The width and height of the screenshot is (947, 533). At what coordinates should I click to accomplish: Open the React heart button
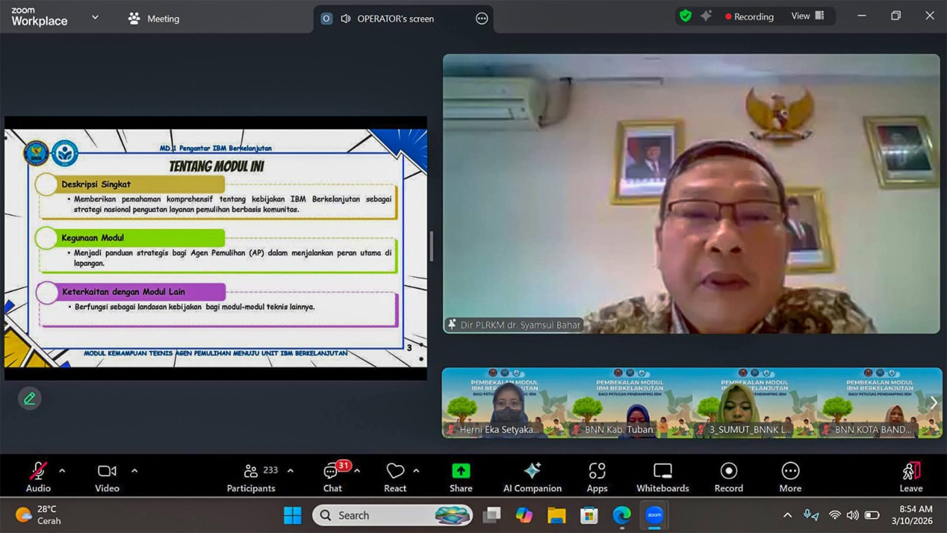pos(395,471)
